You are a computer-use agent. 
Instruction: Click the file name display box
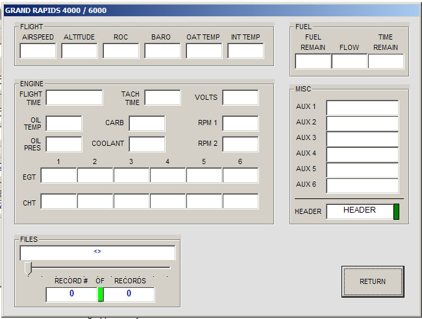(x=97, y=253)
